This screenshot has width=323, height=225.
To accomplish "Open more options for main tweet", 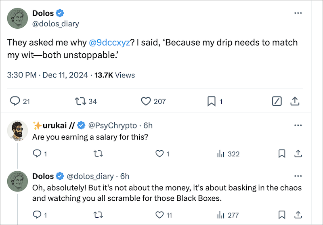I will pos(298,13).
